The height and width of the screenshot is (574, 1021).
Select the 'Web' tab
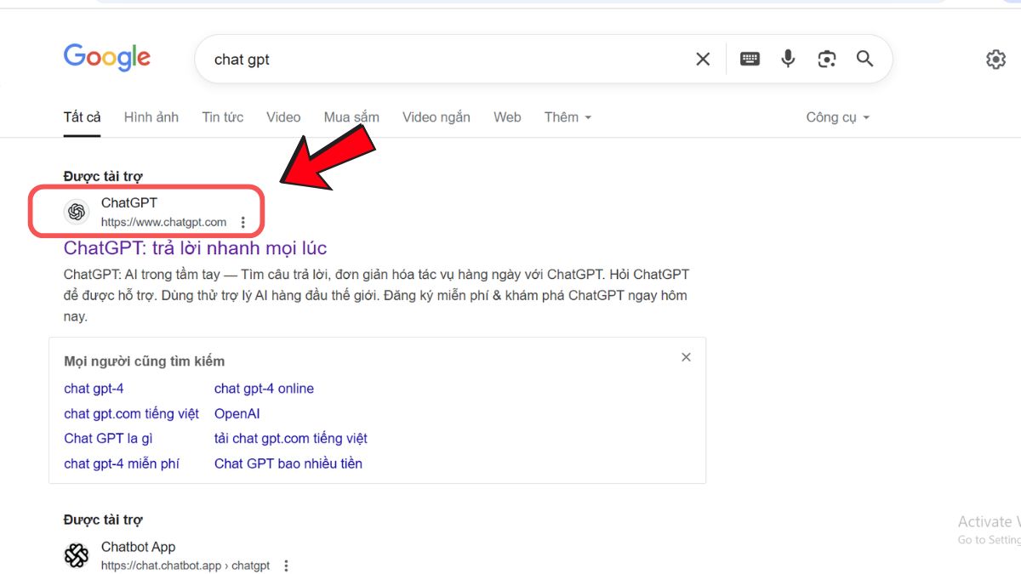(507, 117)
